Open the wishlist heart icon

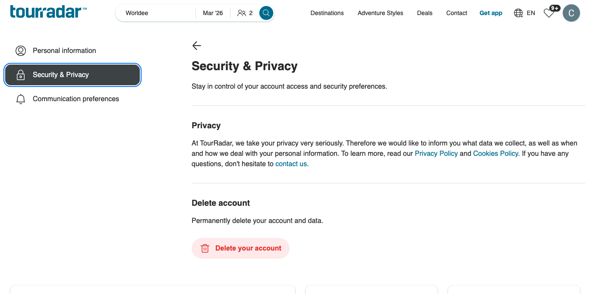click(x=549, y=13)
